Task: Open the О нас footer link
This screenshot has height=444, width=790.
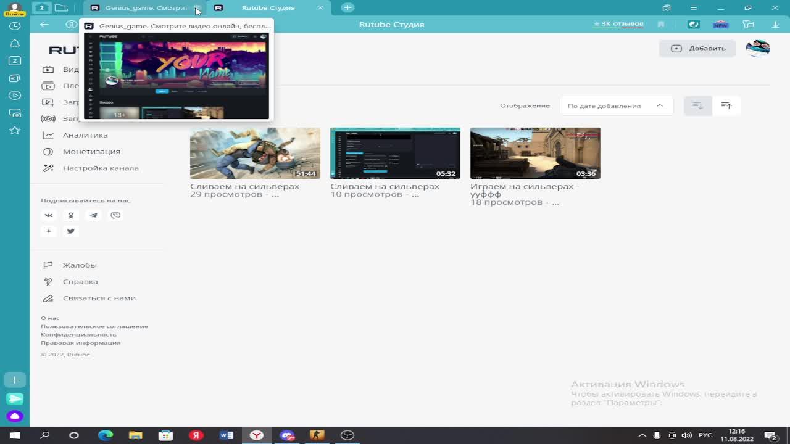Action: coord(50,318)
